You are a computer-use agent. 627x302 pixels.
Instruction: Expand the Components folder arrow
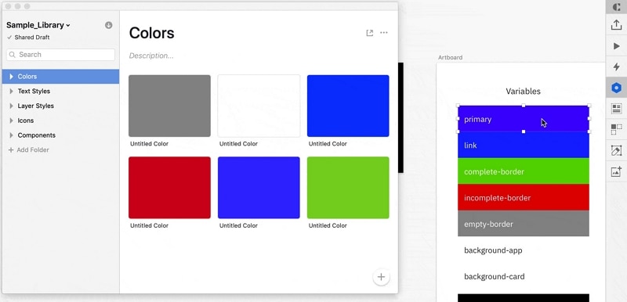(11, 135)
